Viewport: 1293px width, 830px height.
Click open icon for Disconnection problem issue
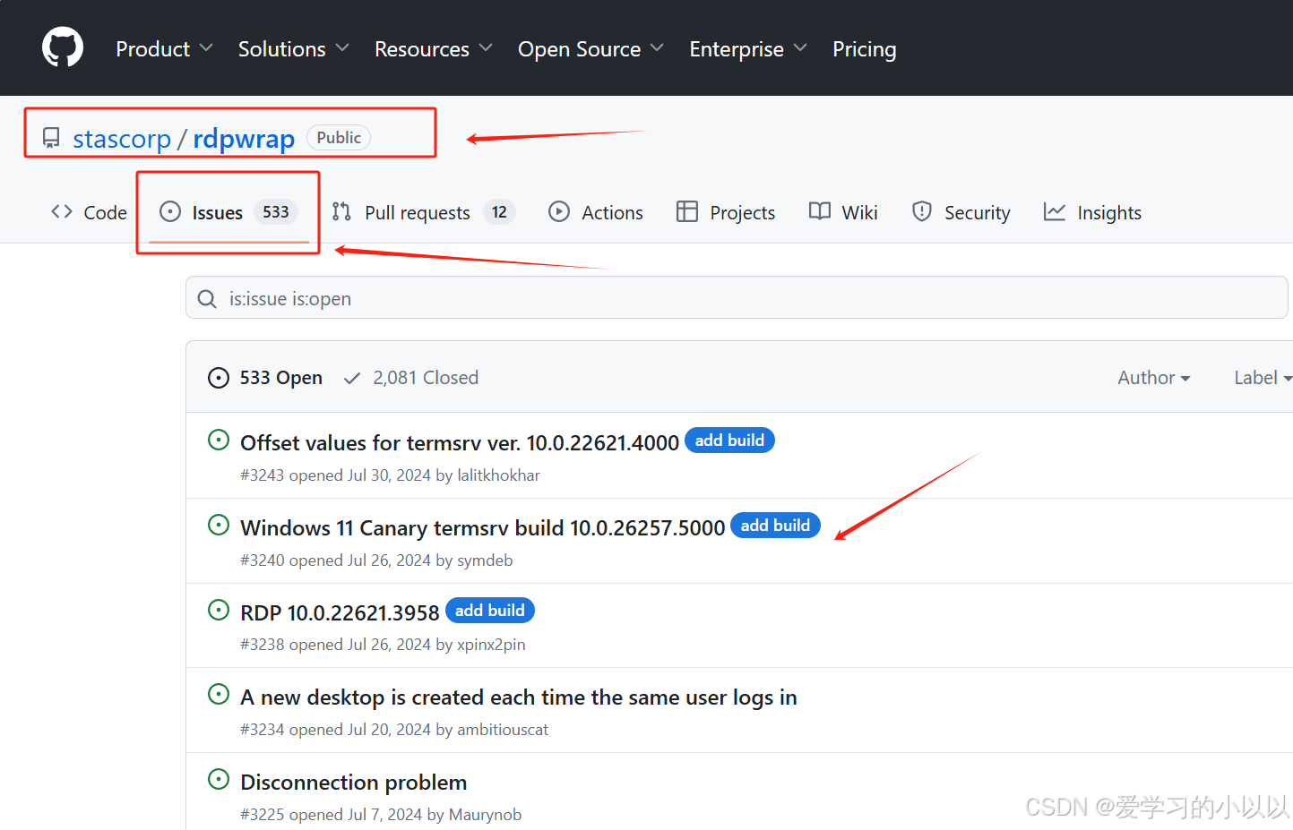[219, 779]
